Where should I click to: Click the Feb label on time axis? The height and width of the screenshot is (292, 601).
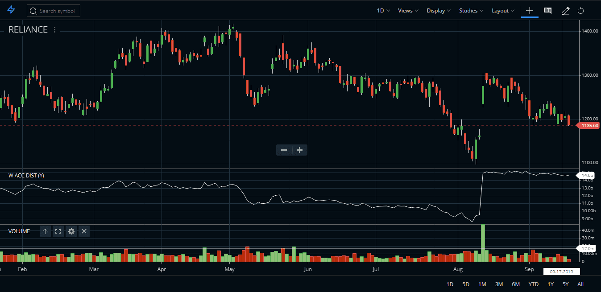coord(22,269)
